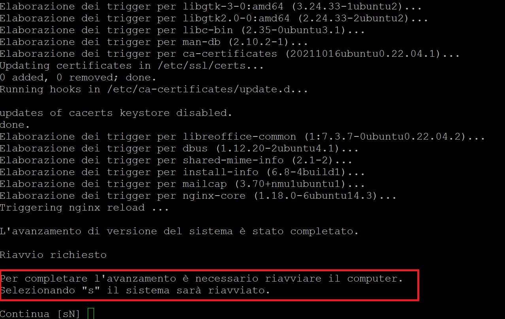Viewport: 505px width, 319px height.
Task: Click "updates of cacerts keystore disabled." text
Action: point(116,113)
